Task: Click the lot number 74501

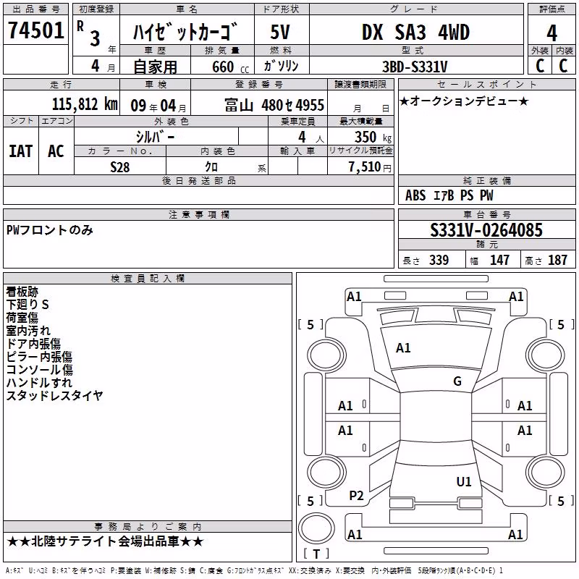Action: point(35,30)
